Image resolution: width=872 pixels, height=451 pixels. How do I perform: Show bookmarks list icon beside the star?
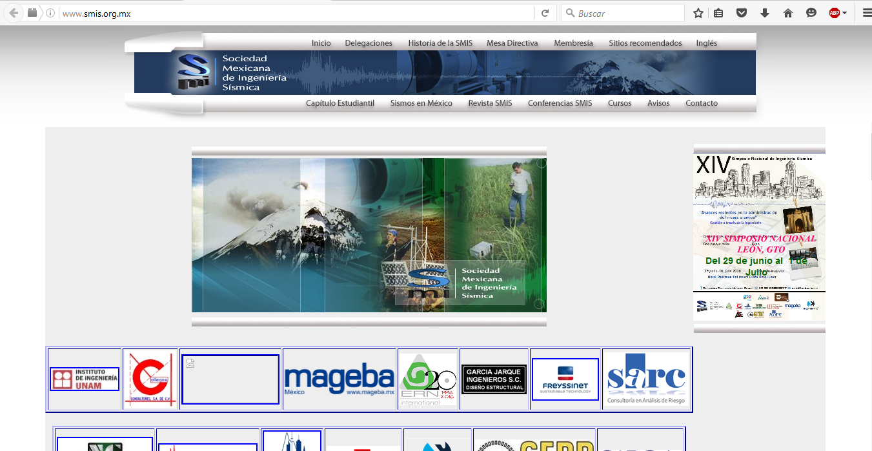pos(719,13)
